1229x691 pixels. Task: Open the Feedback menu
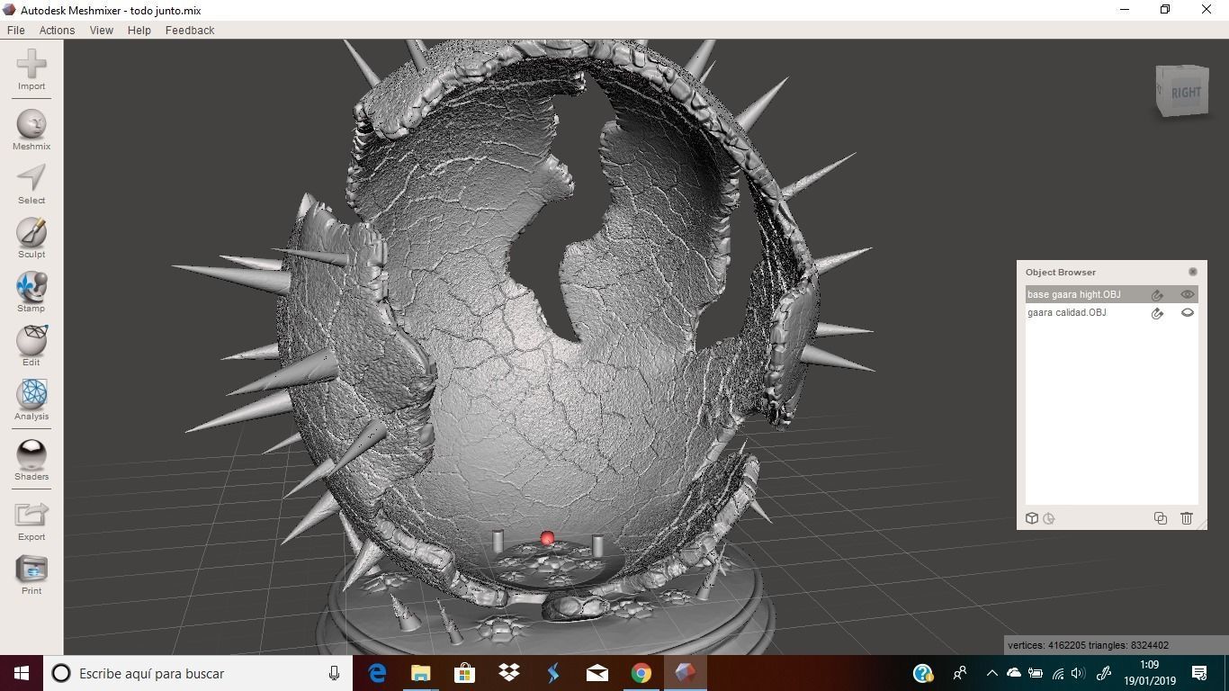(x=190, y=30)
